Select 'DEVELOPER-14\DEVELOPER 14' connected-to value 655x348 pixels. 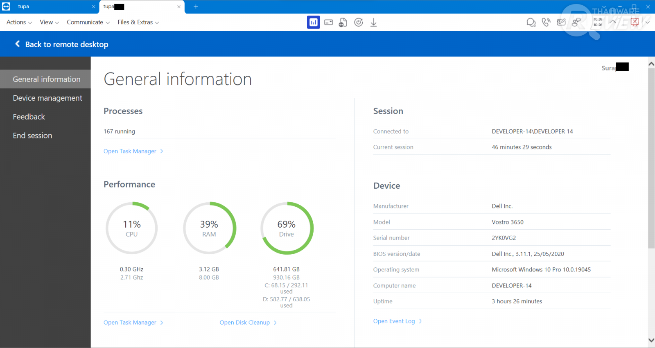point(532,131)
